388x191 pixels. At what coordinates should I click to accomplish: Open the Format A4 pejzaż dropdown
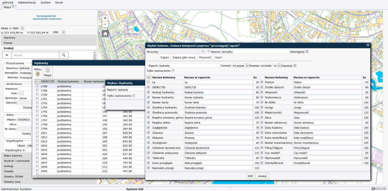[x=247, y=65]
